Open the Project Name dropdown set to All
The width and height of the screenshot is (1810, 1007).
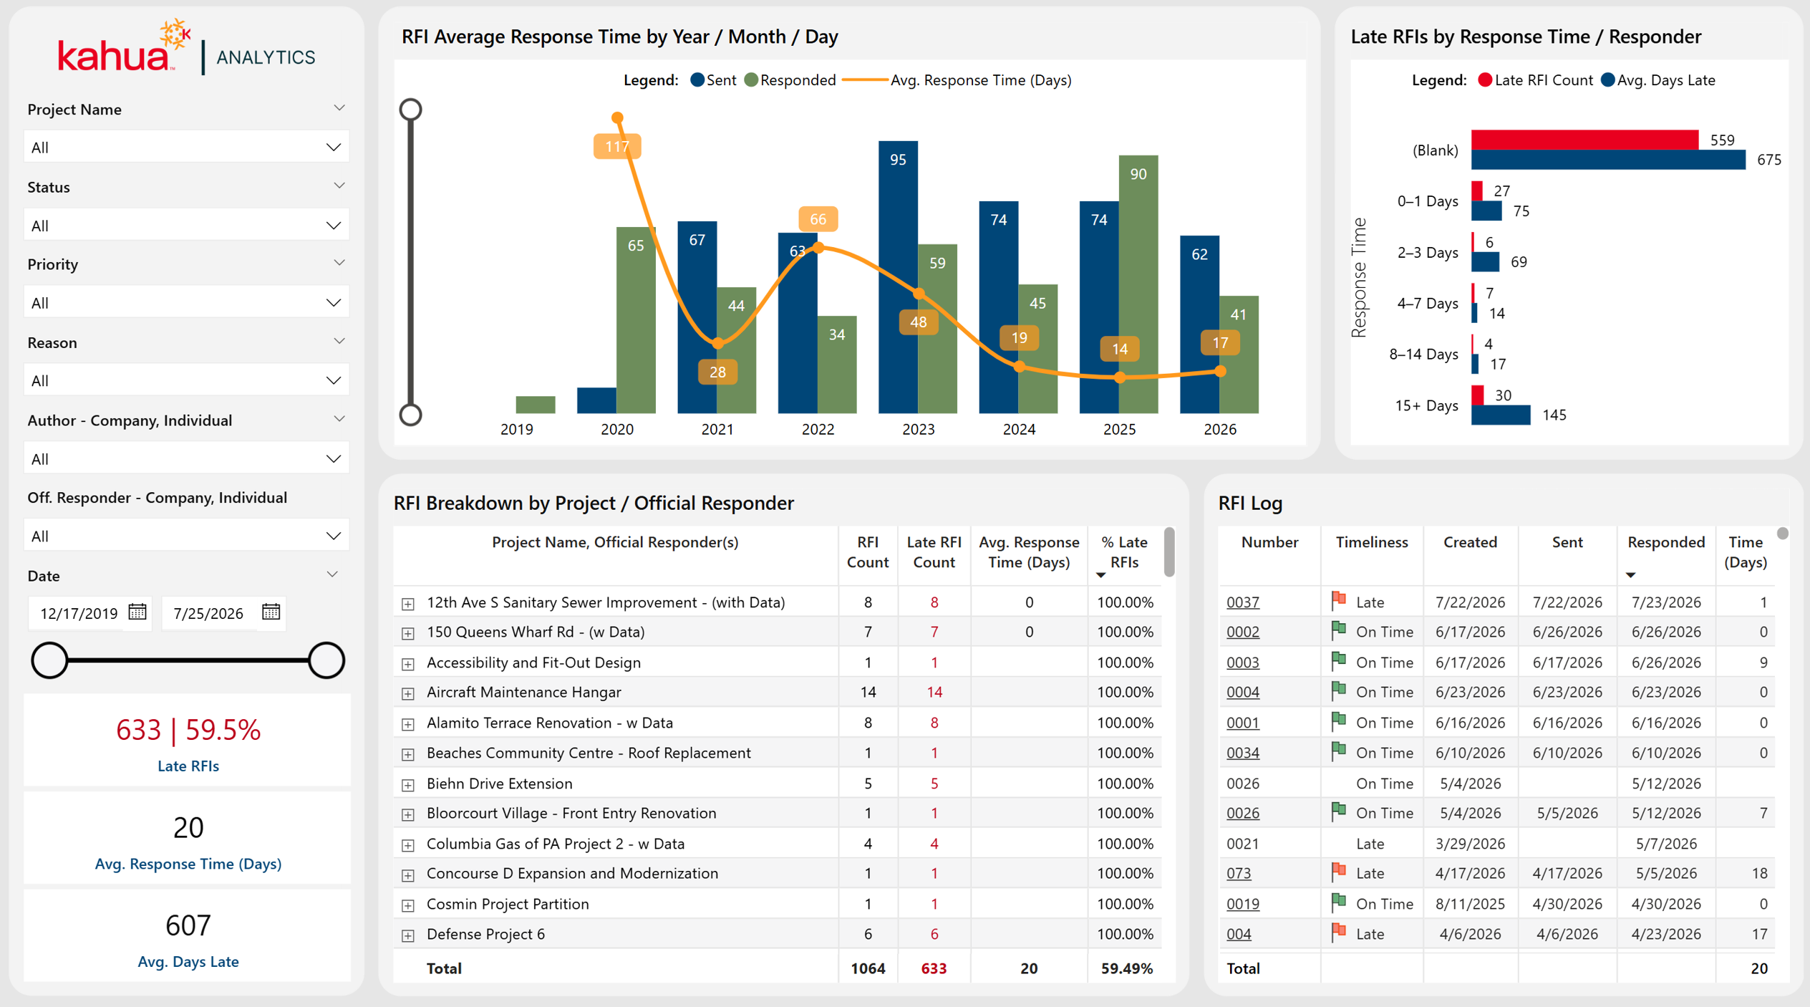(x=186, y=147)
